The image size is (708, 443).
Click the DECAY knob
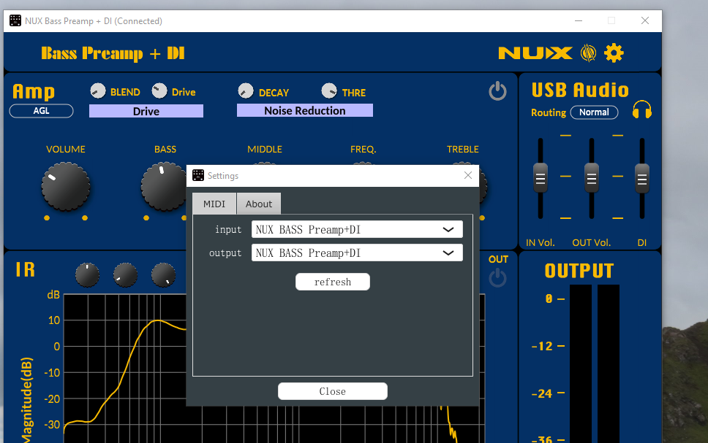(x=246, y=91)
